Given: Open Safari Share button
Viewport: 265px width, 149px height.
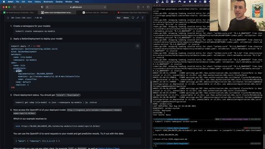Looking at the screenshot, I should (x=138, y=7).
